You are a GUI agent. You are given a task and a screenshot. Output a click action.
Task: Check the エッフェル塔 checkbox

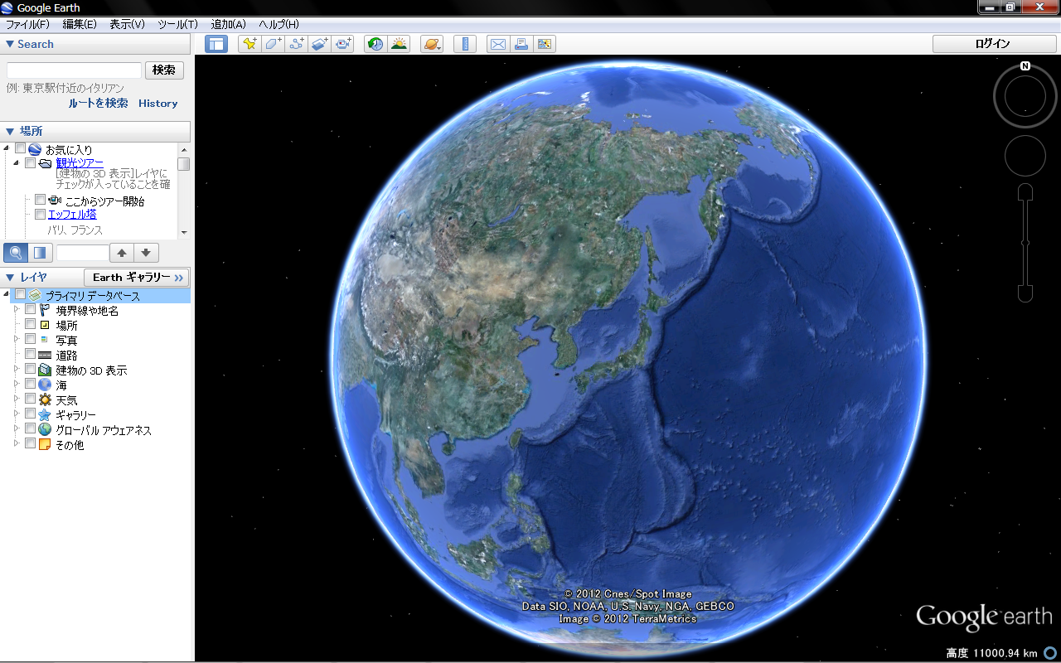click(40, 215)
